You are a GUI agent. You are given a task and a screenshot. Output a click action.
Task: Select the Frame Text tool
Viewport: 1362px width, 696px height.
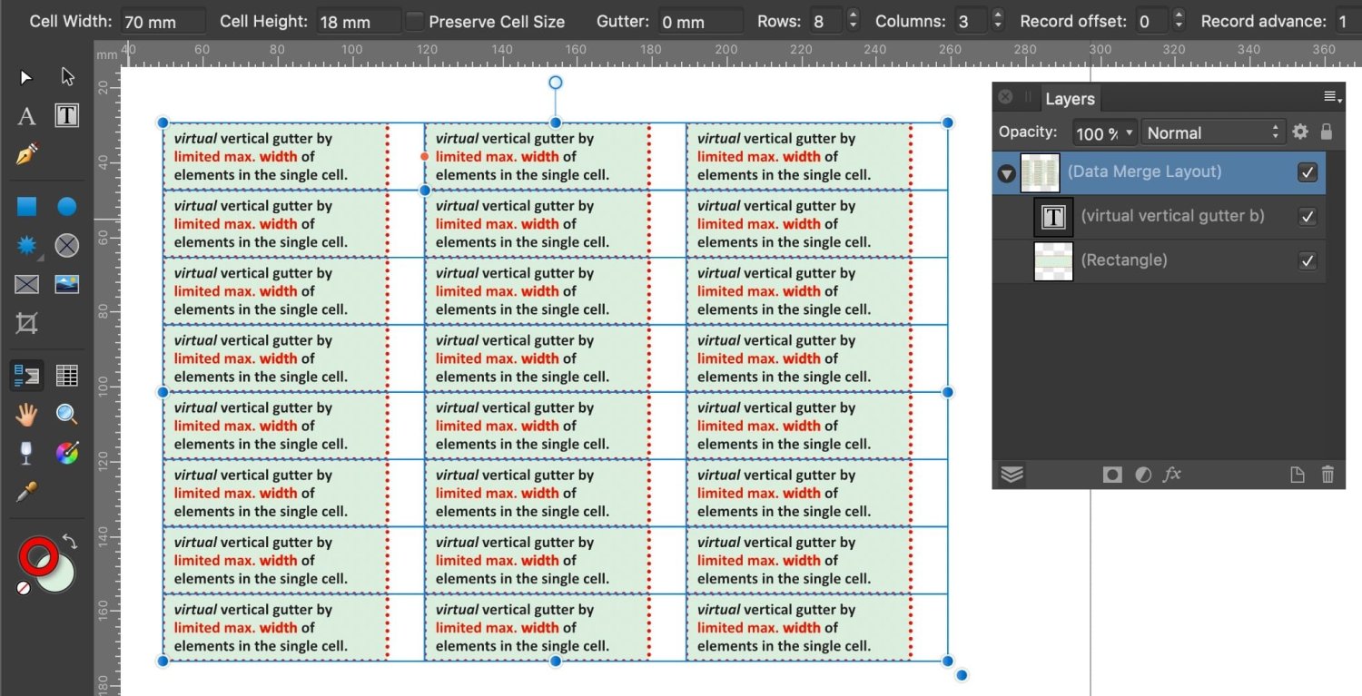point(67,115)
